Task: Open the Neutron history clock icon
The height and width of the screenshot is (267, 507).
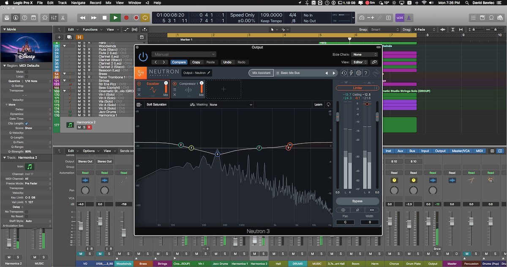Action: [344, 73]
